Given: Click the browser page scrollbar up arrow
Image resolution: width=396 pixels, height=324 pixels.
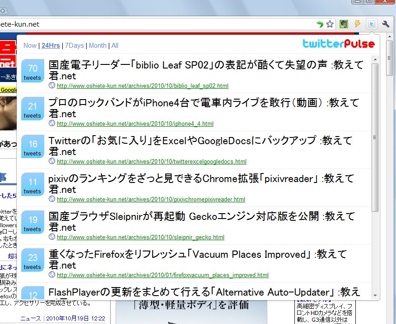Looking at the screenshot, I should point(389,37).
